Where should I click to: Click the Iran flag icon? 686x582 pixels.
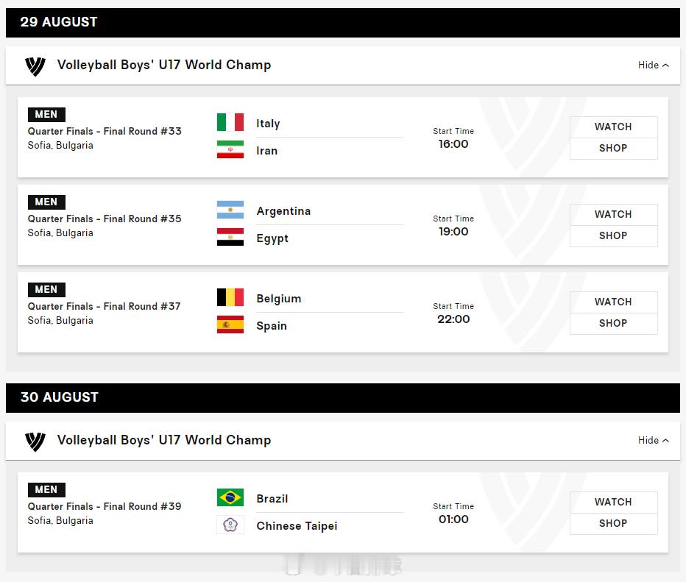pyautogui.click(x=230, y=149)
